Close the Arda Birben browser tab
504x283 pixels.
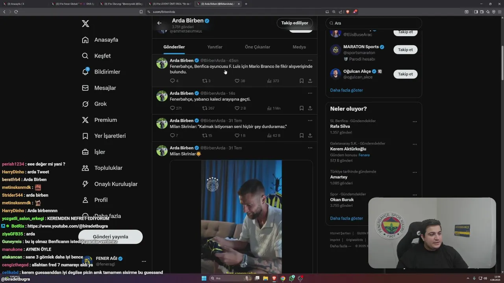pos(239,4)
